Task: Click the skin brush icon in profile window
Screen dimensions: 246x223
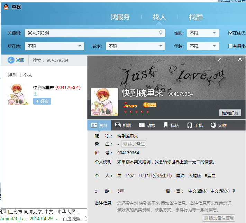Action: click(x=219, y=59)
